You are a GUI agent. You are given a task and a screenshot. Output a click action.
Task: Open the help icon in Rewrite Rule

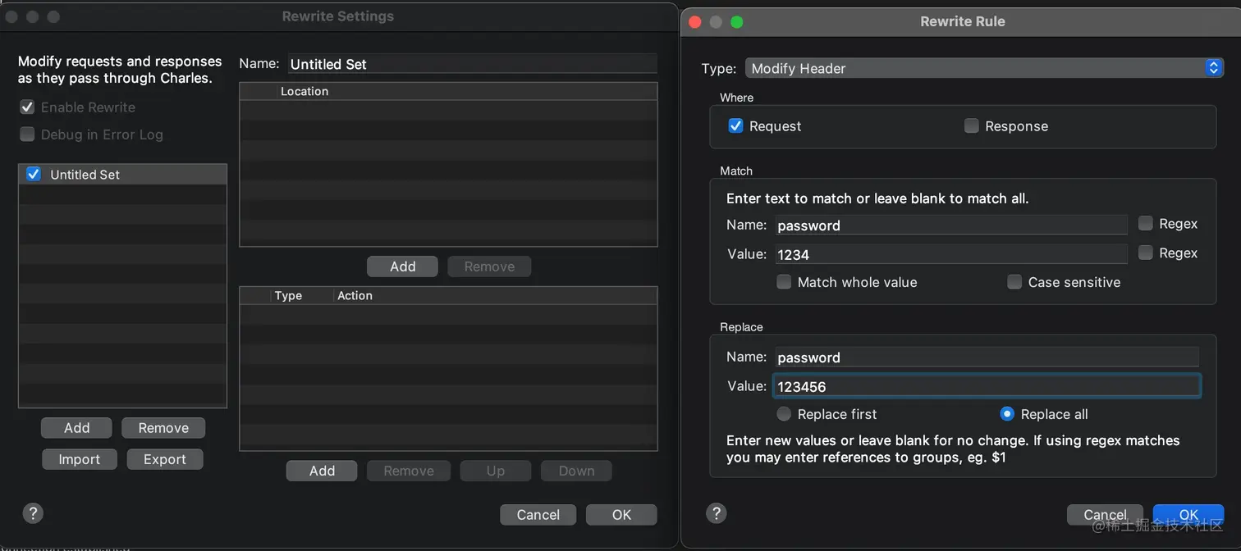(x=717, y=513)
